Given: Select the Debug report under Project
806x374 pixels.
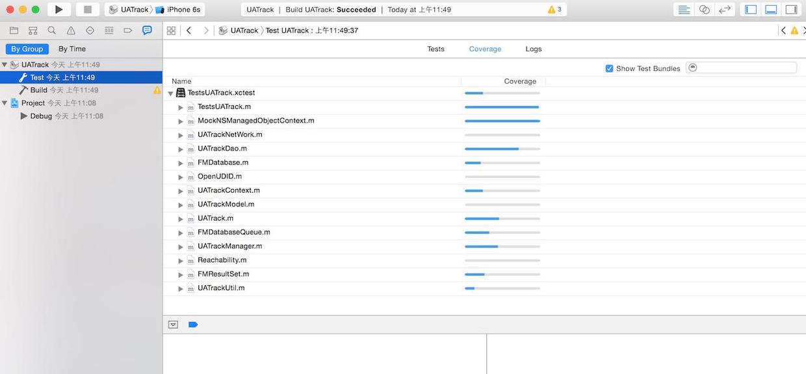Looking at the screenshot, I should [81, 116].
